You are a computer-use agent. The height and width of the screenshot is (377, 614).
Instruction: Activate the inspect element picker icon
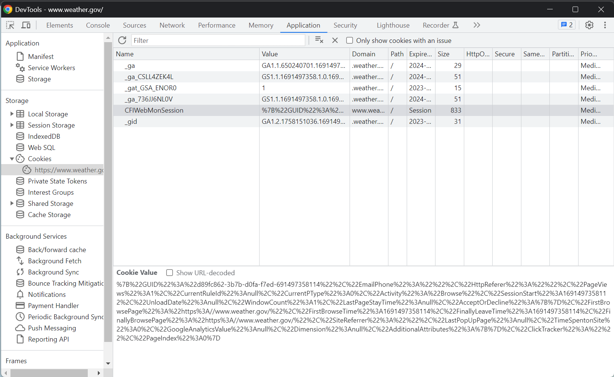[x=10, y=25]
